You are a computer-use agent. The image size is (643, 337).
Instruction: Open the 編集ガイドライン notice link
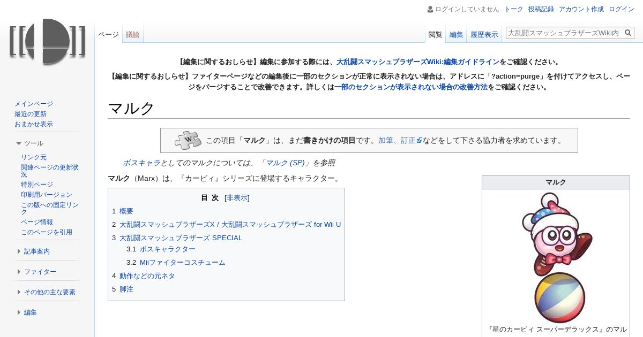tap(418, 62)
